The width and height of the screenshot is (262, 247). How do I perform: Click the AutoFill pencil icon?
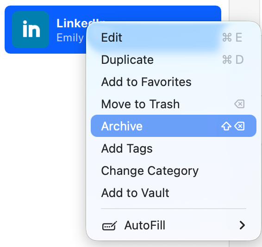(109, 226)
